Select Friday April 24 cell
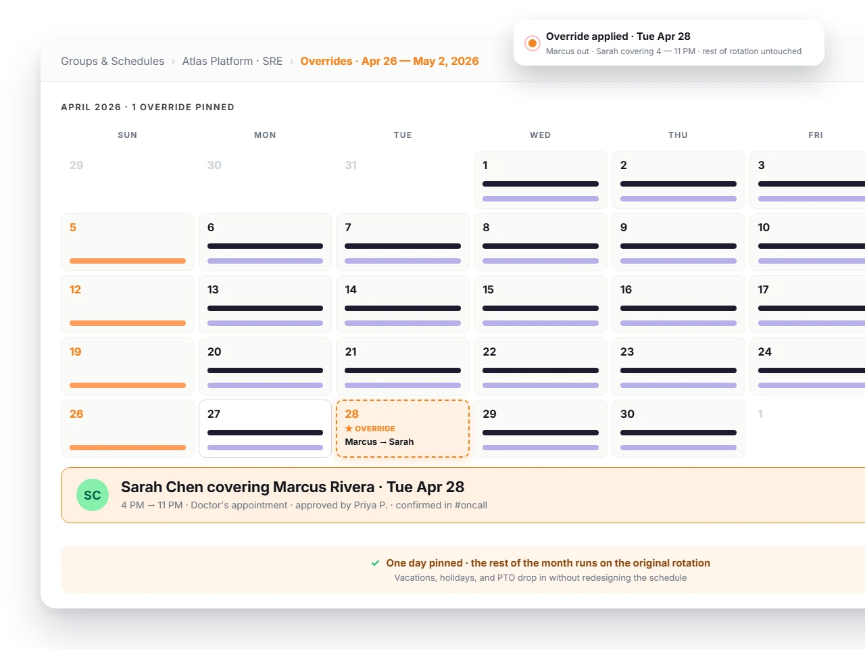Viewport: 865px width, 649px height. [x=808, y=366]
